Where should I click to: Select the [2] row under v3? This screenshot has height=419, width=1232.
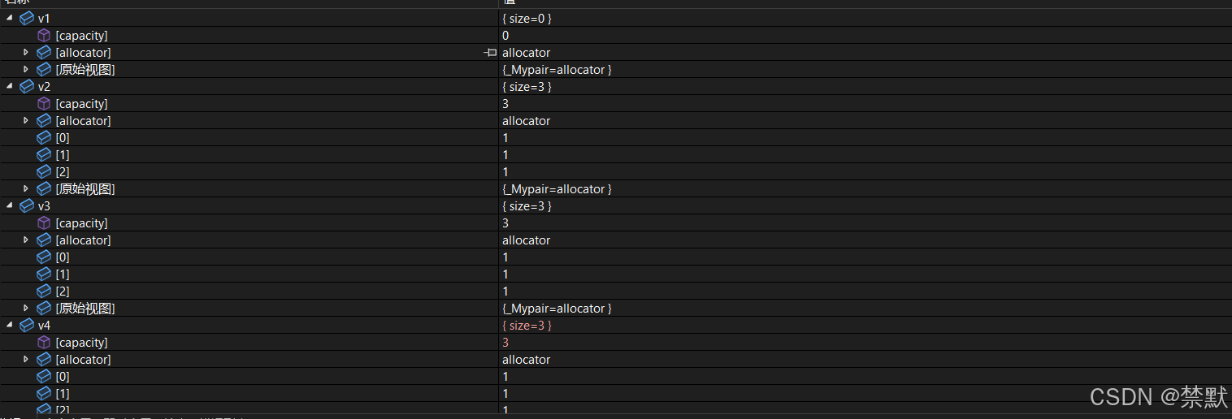coord(616,292)
